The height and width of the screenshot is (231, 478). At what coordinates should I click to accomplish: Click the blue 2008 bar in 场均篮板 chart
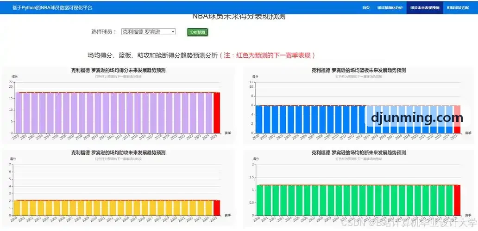click(322, 119)
